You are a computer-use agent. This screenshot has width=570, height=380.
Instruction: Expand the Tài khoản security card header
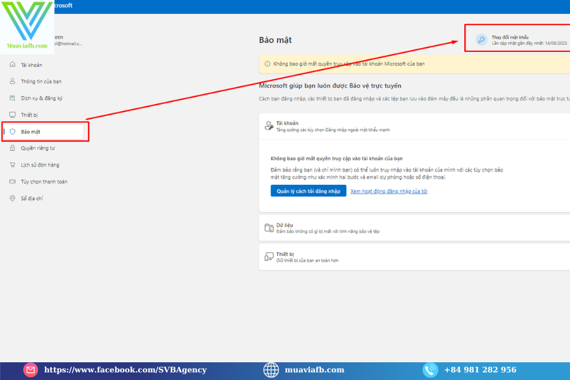[414, 126]
